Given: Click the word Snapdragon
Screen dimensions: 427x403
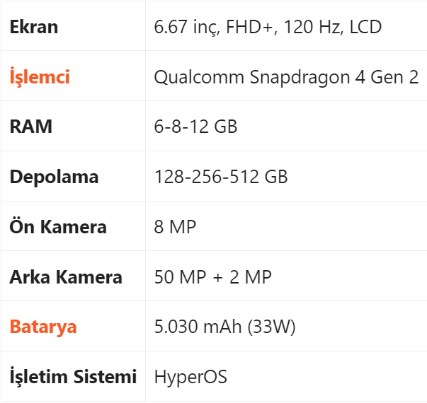Looking at the screenshot, I should (x=300, y=77).
